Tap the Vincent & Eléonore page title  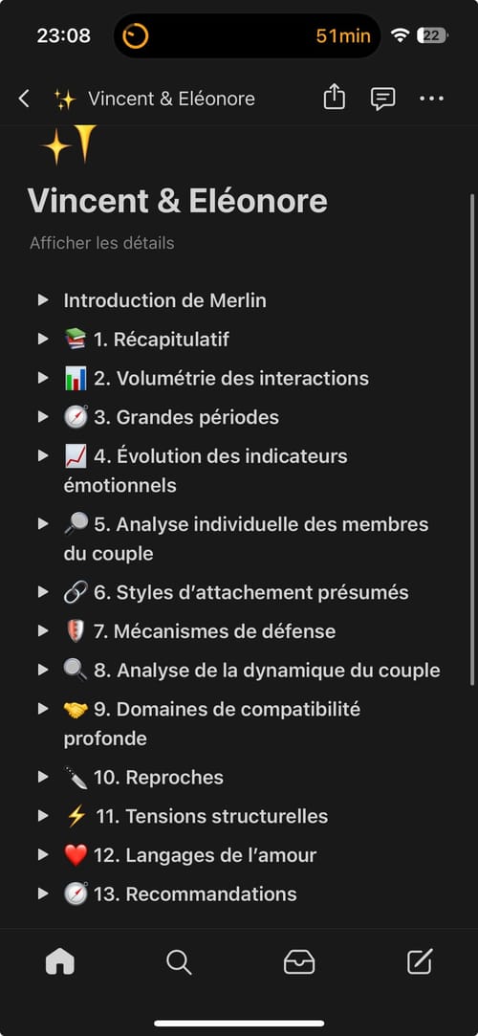click(178, 201)
